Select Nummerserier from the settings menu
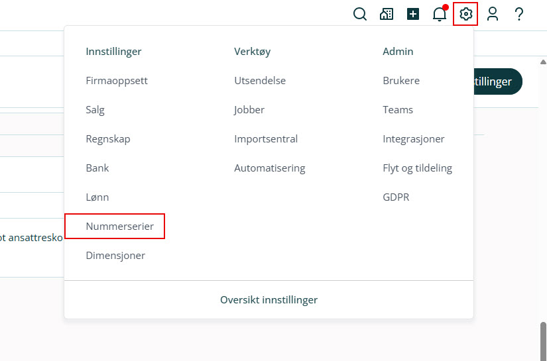547x361 pixels. [120, 227]
